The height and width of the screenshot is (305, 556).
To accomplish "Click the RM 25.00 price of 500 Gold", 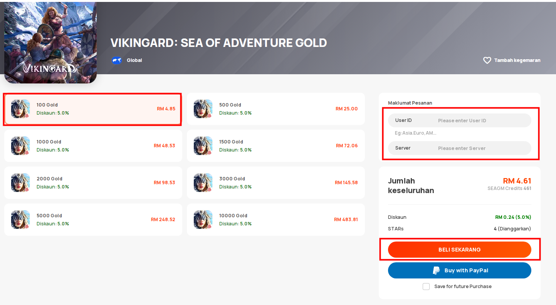I will (347, 109).
